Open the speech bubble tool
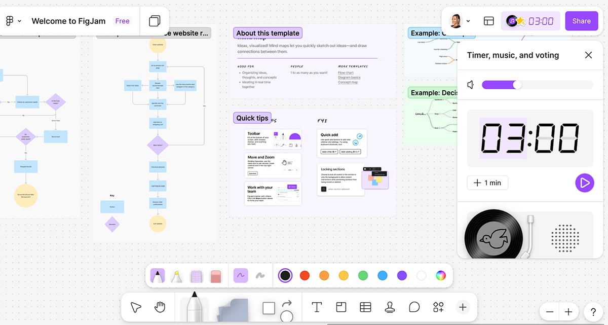608x325 pixels. 414,307
